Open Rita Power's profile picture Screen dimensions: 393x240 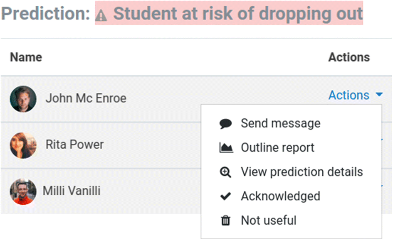23,145
